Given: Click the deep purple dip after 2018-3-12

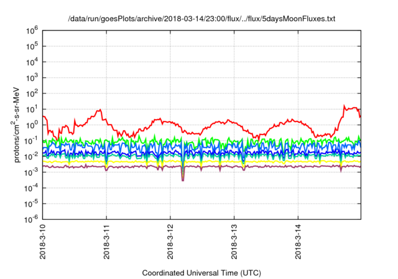Looking at the screenshot, I should click(183, 179).
